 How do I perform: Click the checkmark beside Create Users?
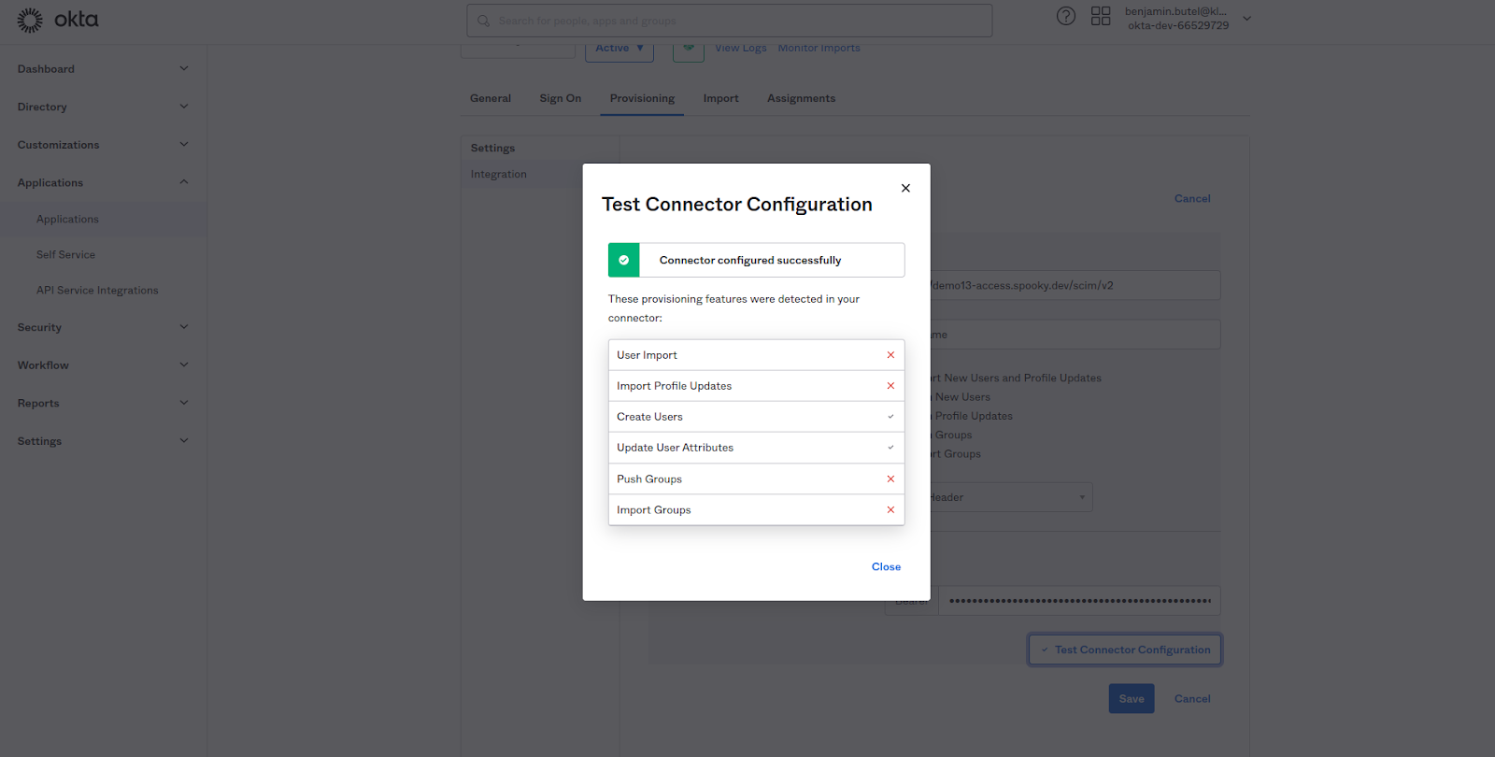[x=890, y=417]
